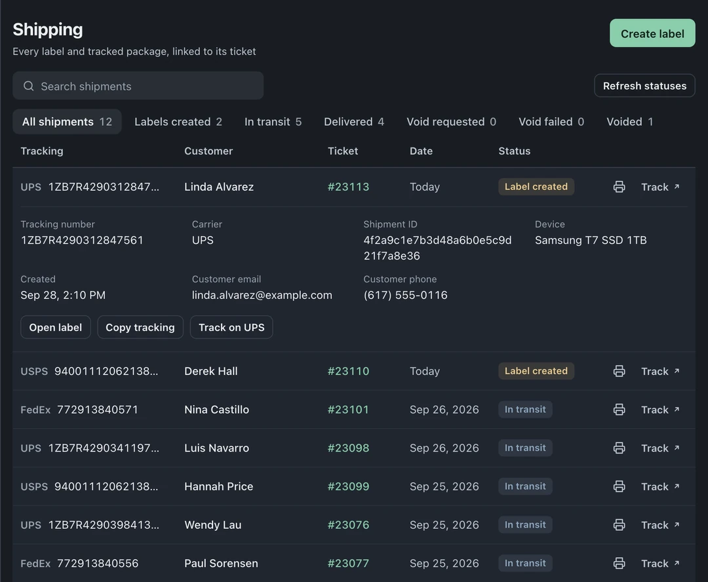
Task: Print label for Hannah Price shipment
Action: pyautogui.click(x=619, y=486)
